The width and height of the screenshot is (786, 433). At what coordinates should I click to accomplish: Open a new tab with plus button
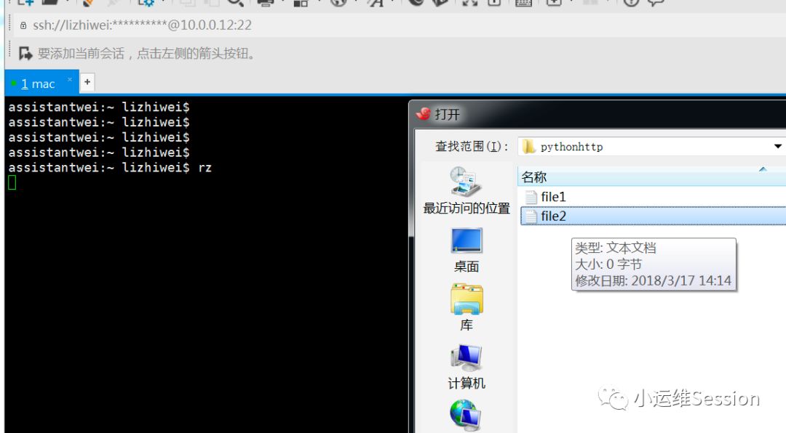coord(87,82)
